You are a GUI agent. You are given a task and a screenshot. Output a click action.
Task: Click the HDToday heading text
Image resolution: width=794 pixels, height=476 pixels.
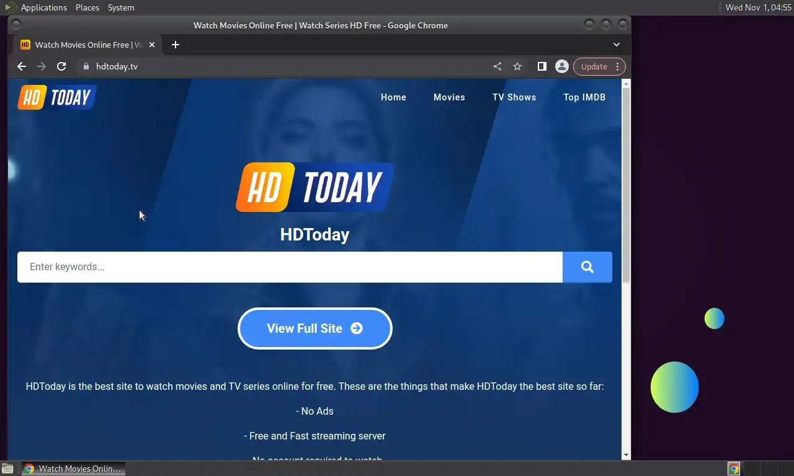pyautogui.click(x=315, y=234)
